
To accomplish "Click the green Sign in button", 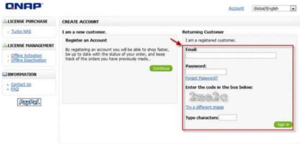I will [283, 125].
